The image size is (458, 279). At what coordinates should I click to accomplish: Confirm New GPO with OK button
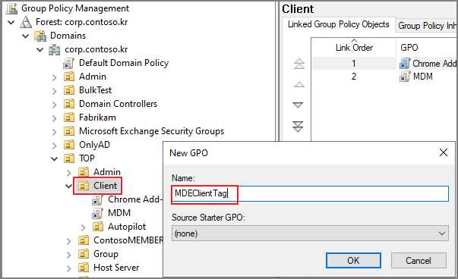point(353,260)
